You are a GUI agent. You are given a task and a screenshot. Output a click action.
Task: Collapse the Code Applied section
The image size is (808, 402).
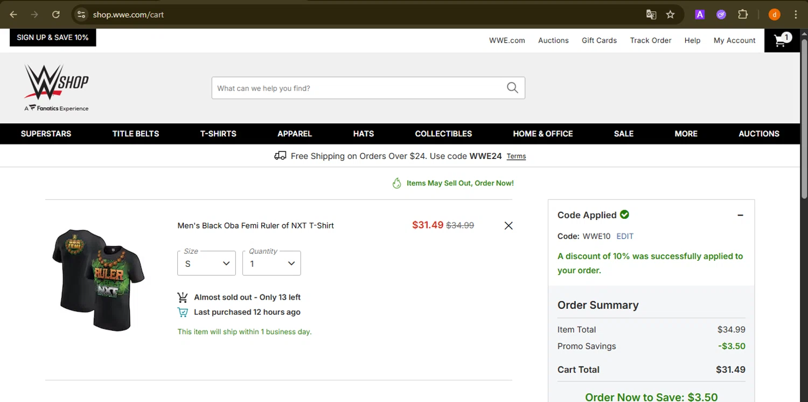[740, 215]
